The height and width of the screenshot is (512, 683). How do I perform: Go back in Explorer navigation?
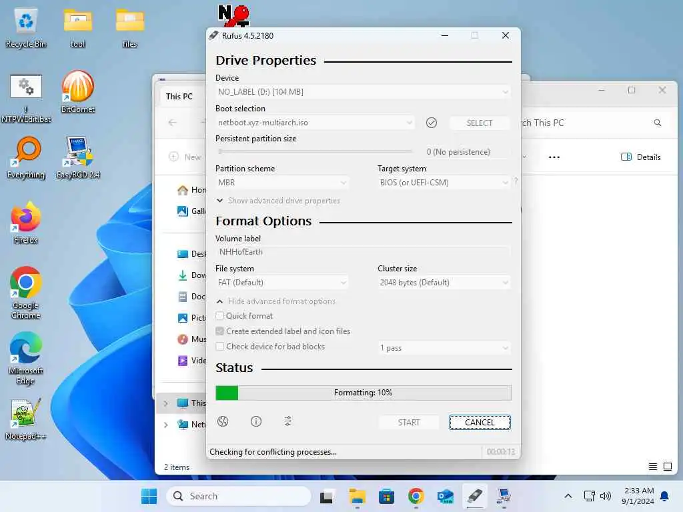pos(173,123)
